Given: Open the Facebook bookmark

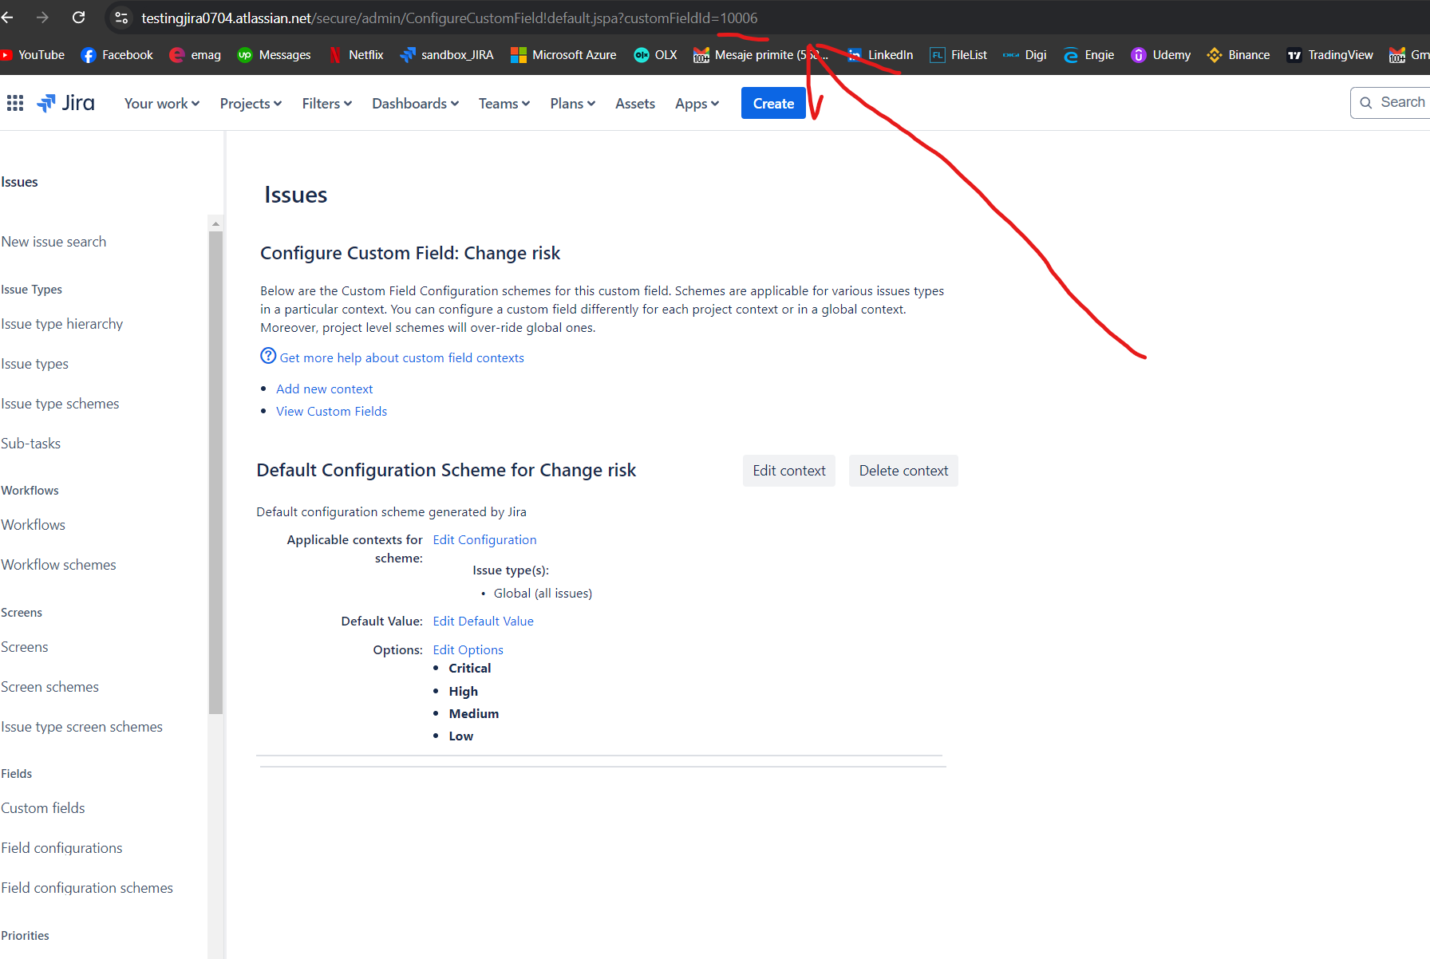Looking at the screenshot, I should click(x=117, y=55).
